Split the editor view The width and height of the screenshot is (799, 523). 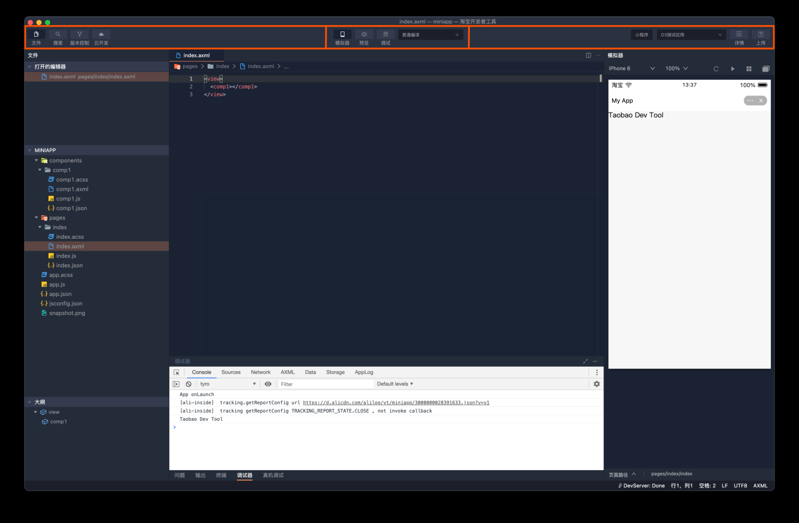tap(589, 55)
